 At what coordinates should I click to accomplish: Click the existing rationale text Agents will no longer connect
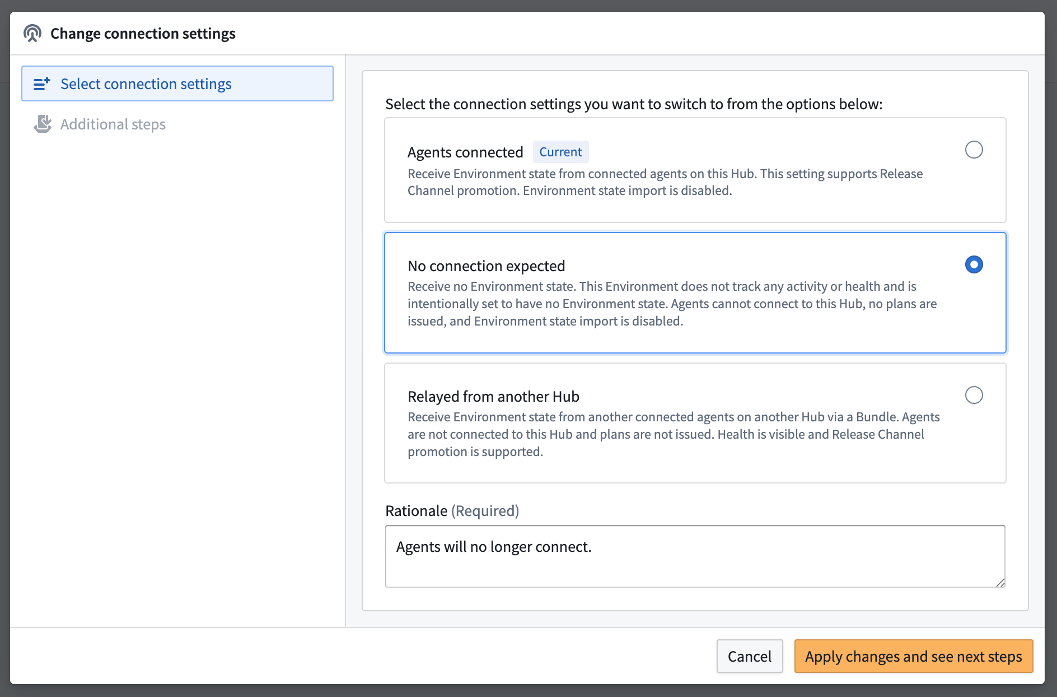pyautogui.click(x=493, y=546)
